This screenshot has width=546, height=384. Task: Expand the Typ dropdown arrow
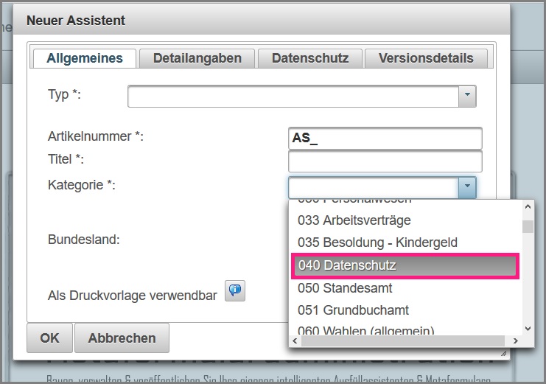[x=467, y=96]
